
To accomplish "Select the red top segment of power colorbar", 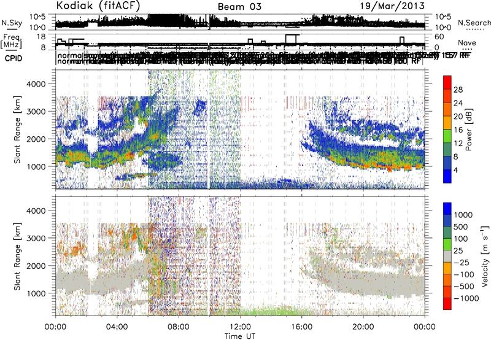I will click(447, 83).
